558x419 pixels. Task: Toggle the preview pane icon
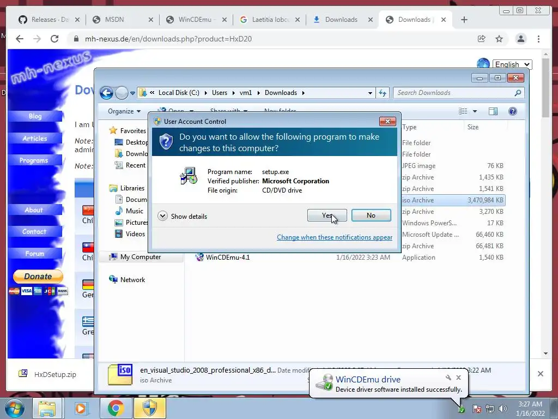coord(493,111)
